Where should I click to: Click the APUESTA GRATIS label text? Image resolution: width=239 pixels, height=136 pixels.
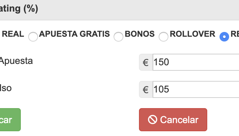click(x=74, y=34)
